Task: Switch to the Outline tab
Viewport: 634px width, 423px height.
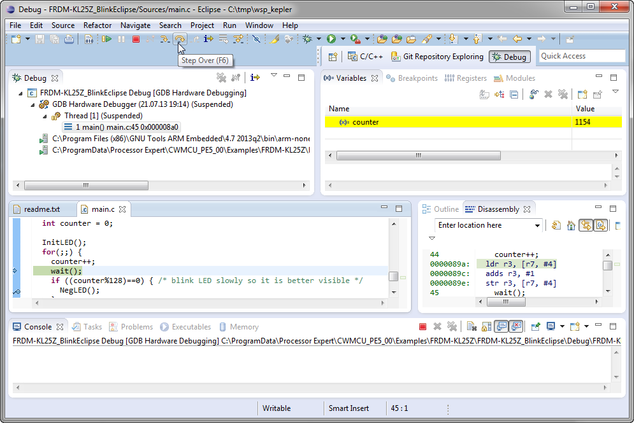Action: click(440, 209)
